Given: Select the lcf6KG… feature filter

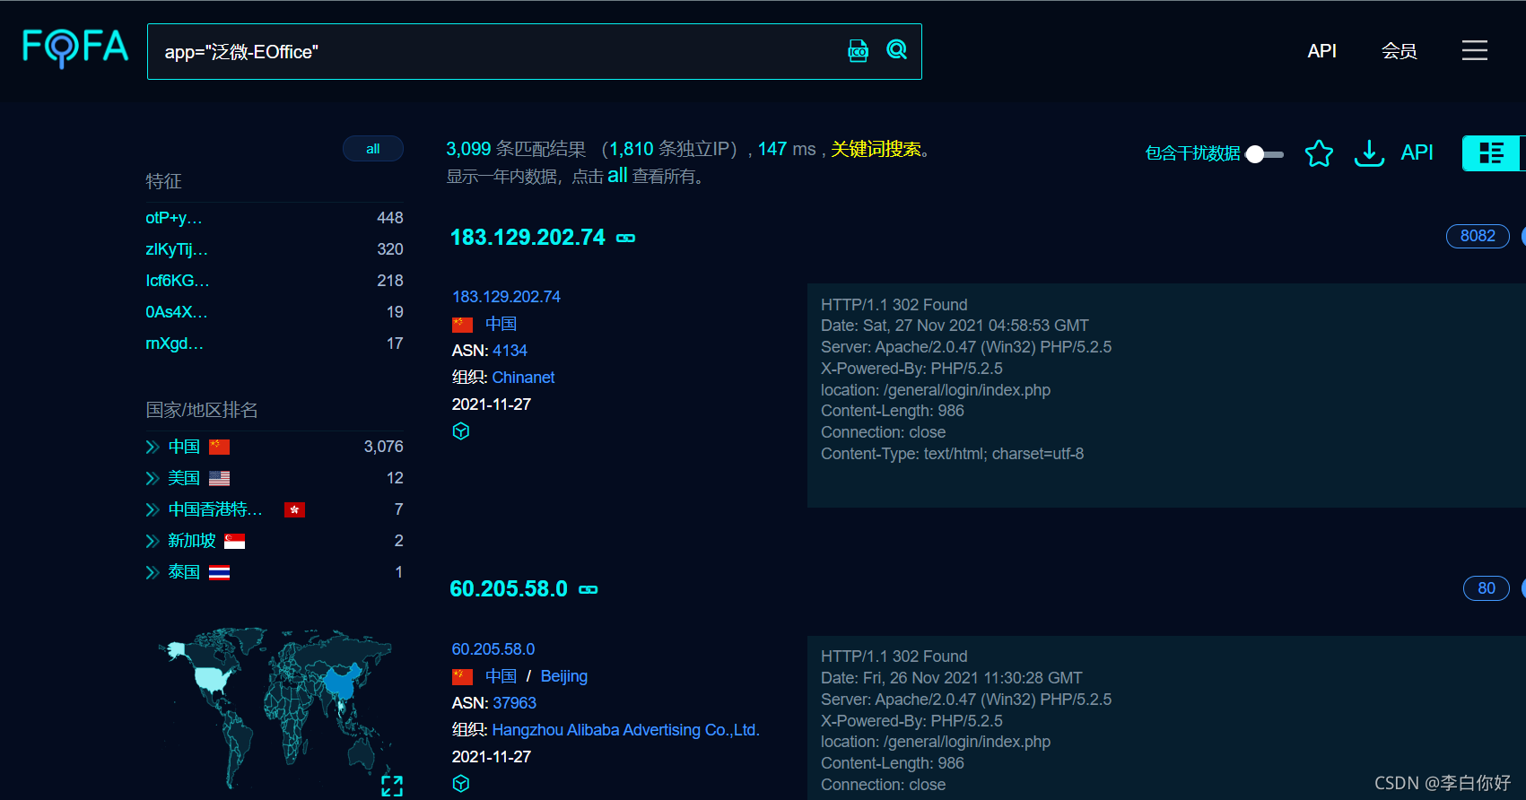Looking at the screenshot, I should (x=178, y=281).
